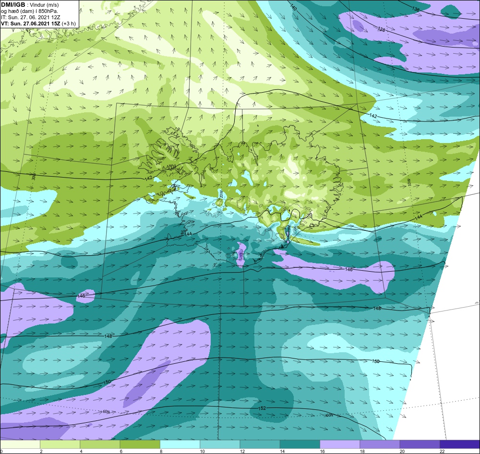
Task: Select the 8–10 m/s light cyan legend swatch
Action: (x=180, y=444)
